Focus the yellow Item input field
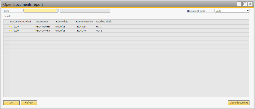 pos(39,11)
